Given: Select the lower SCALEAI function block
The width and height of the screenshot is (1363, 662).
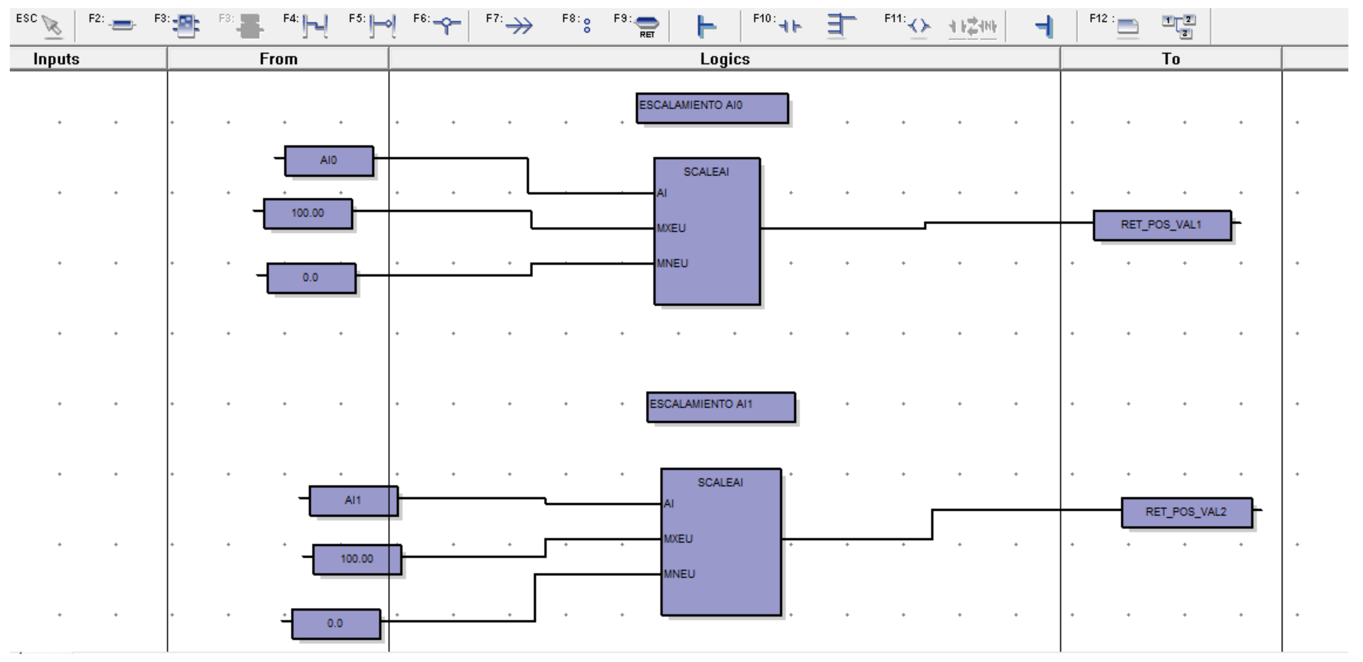Looking at the screenshot, I should coord(721,556).
